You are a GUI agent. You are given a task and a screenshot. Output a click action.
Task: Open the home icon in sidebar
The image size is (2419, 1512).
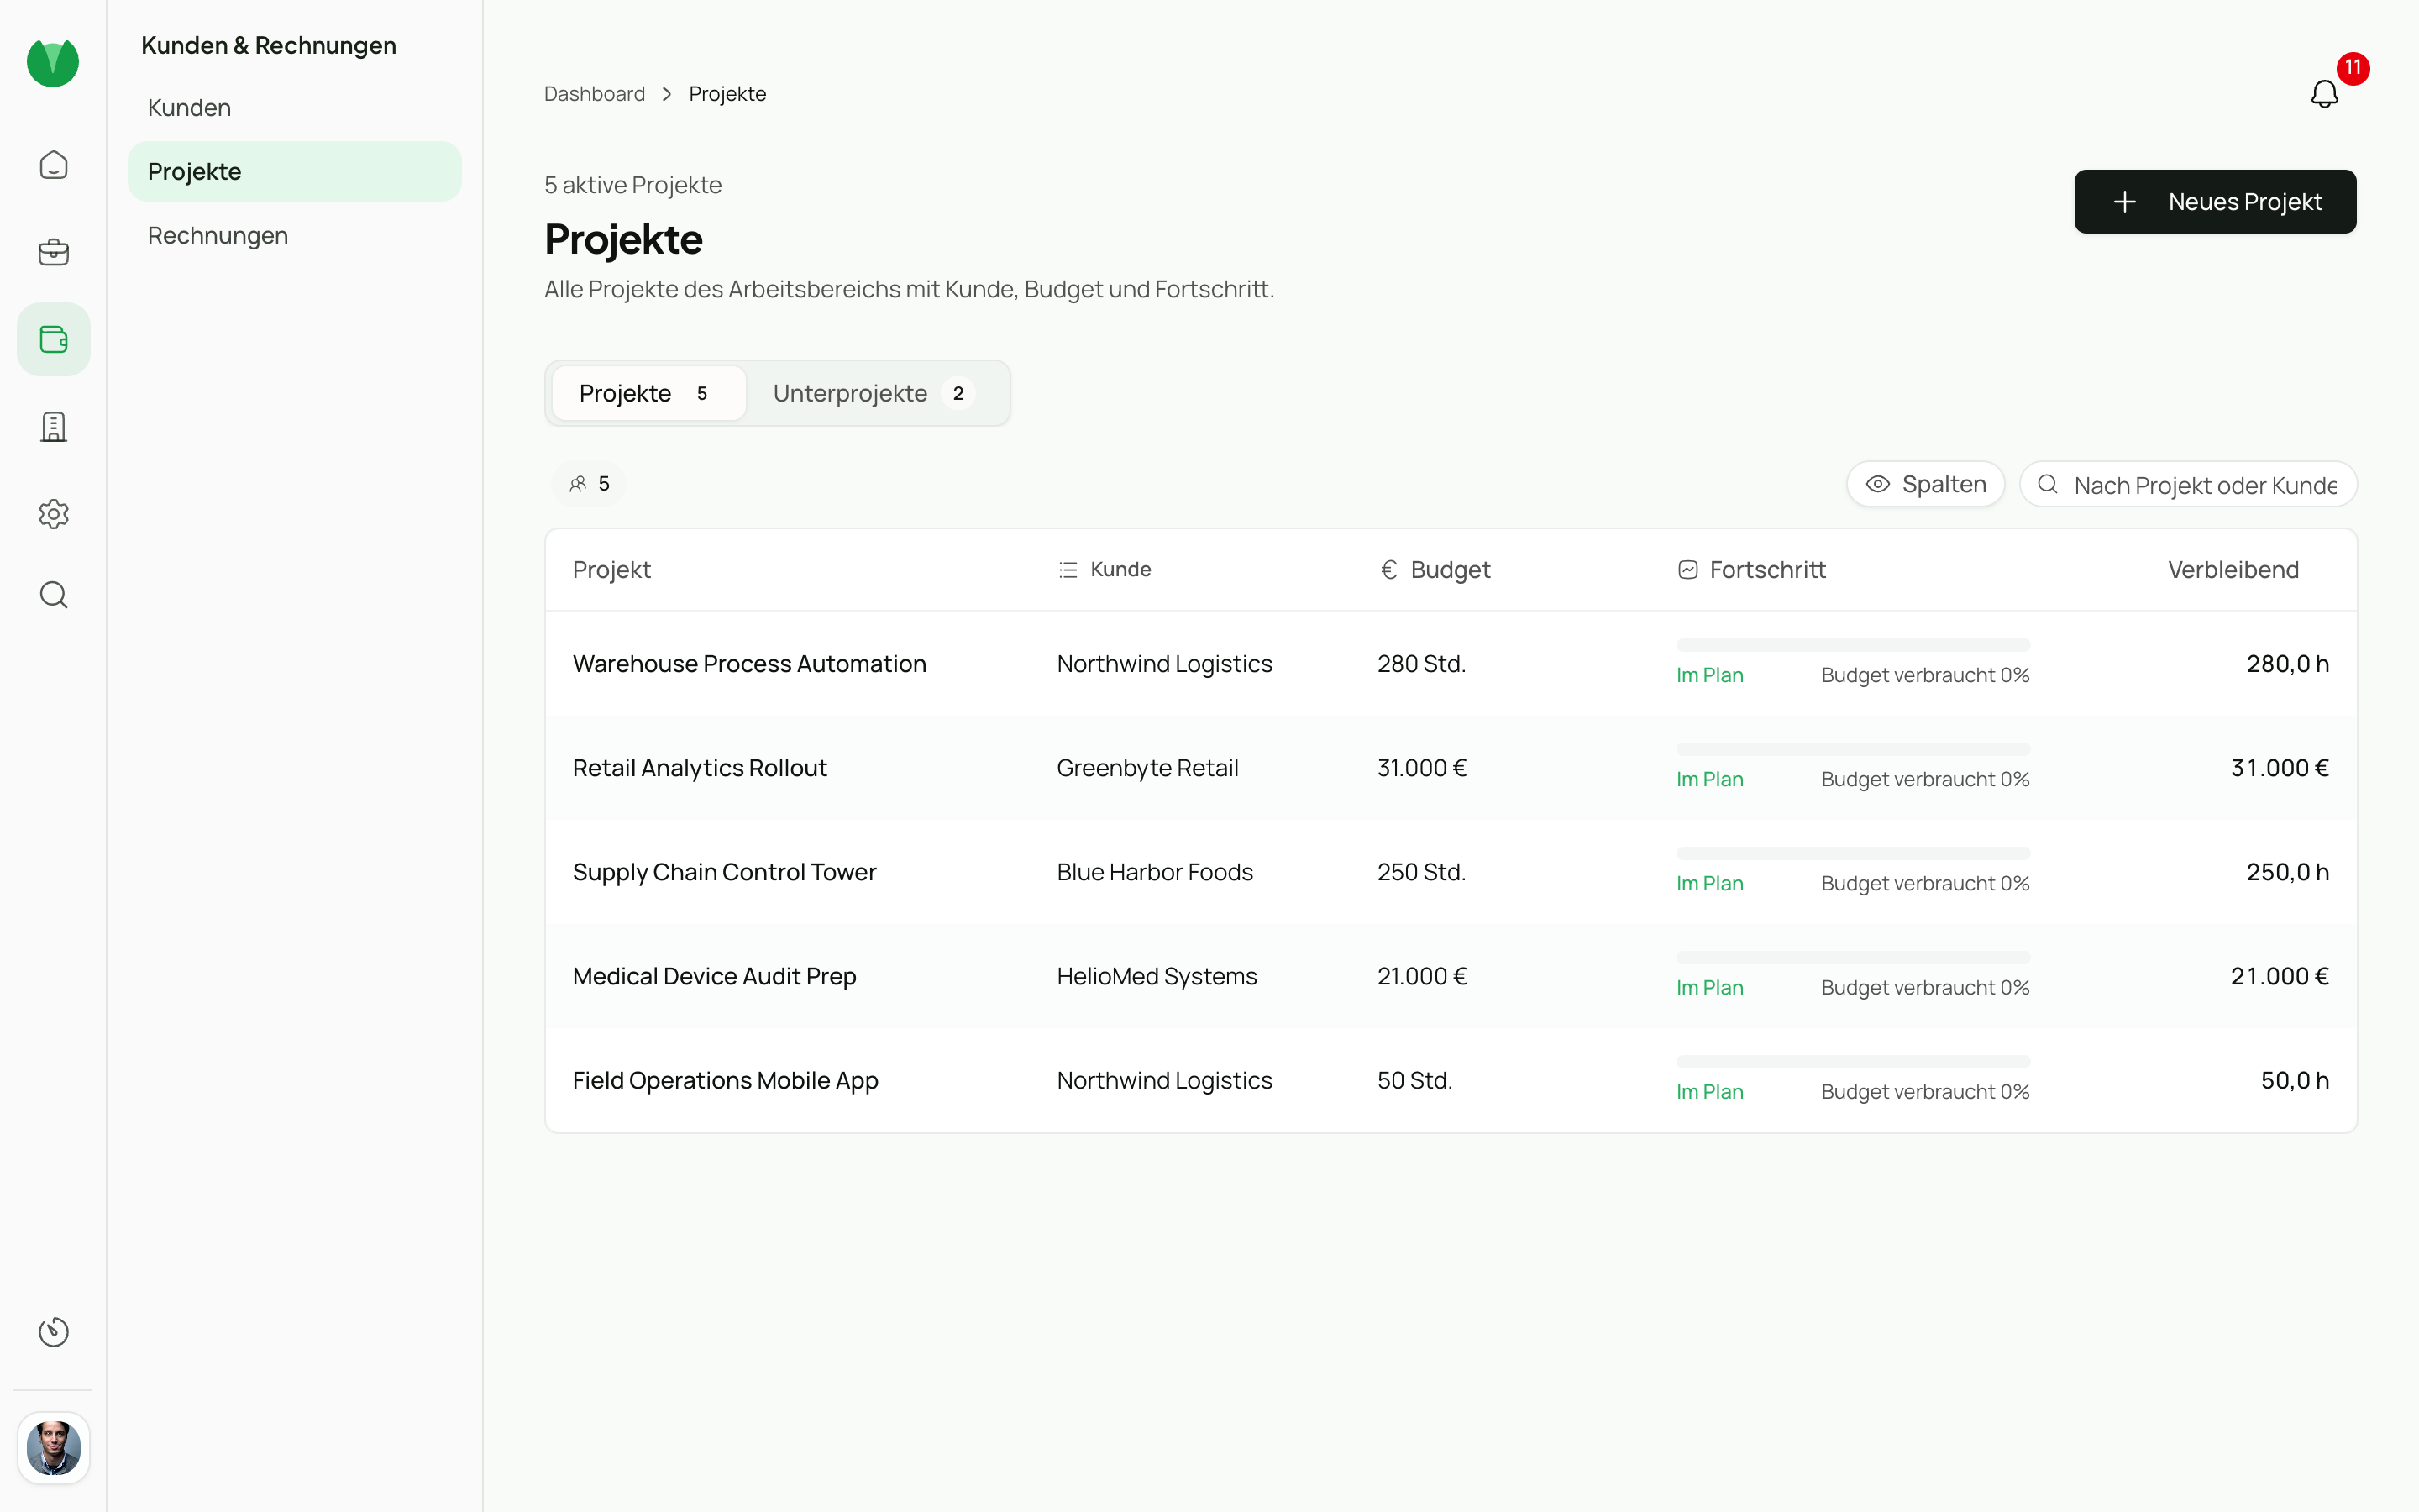[53, 165]
